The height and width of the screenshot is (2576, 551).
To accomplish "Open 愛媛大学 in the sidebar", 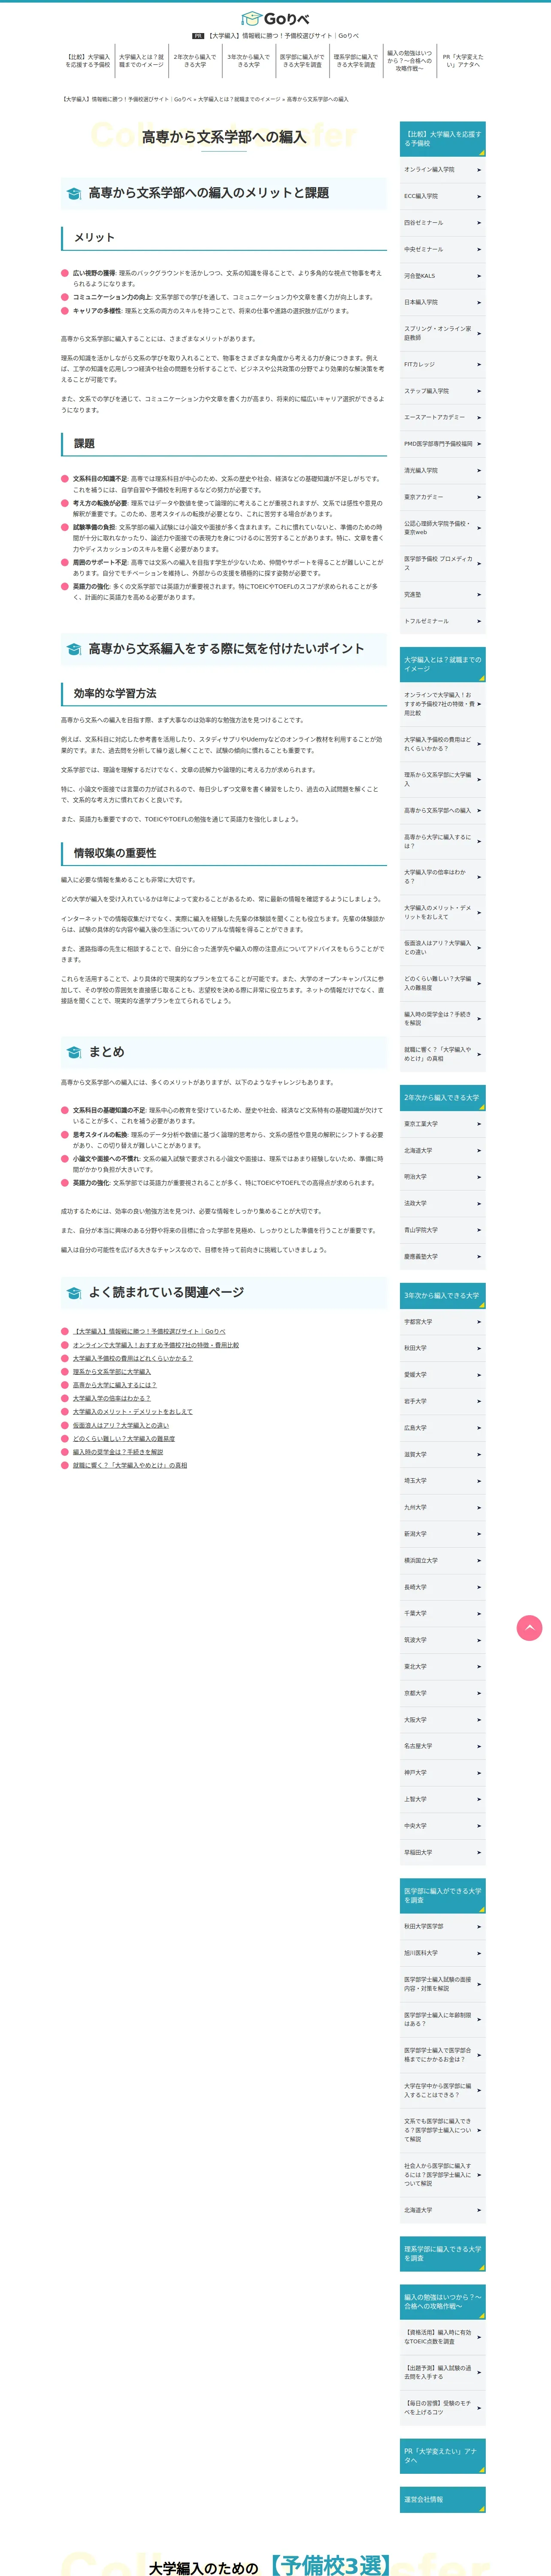I will 442,1375.
